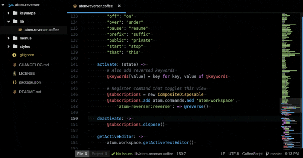Click the No Issues linter status
The height and width of the screenshot is (158, 303).
point(124,154)
